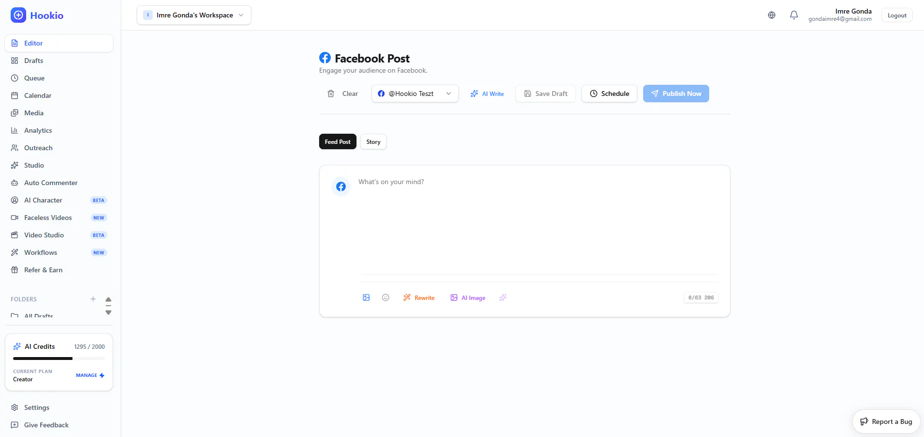
Task: Open Settings via gear icon
Action: (x=15, y=407)
